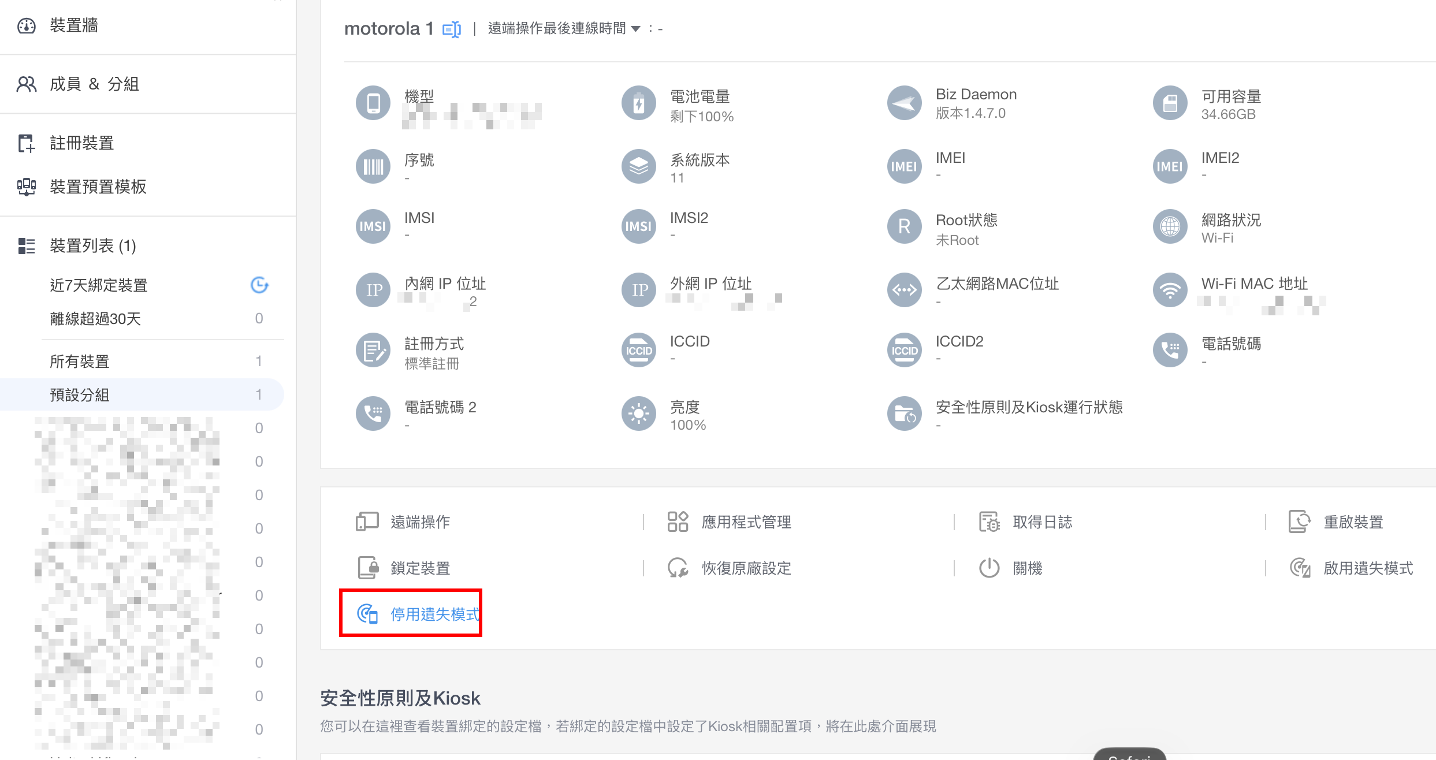The width and height of the screenshot is (1436, 760).
Task: Open 成員 & 分組 in the sidebar
Action: 94,84
